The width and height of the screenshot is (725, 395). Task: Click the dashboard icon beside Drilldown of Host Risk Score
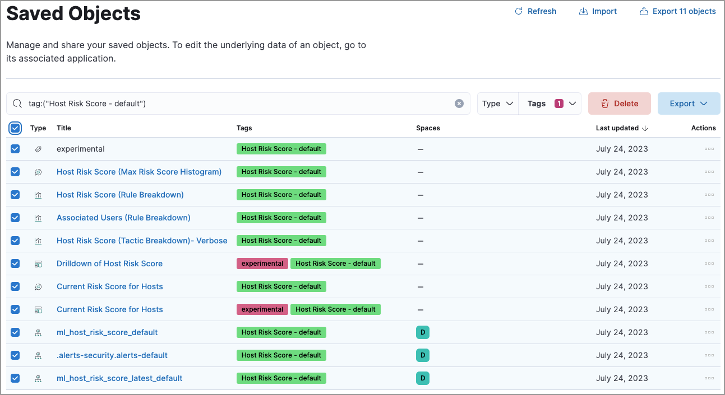tap(38, 264)
